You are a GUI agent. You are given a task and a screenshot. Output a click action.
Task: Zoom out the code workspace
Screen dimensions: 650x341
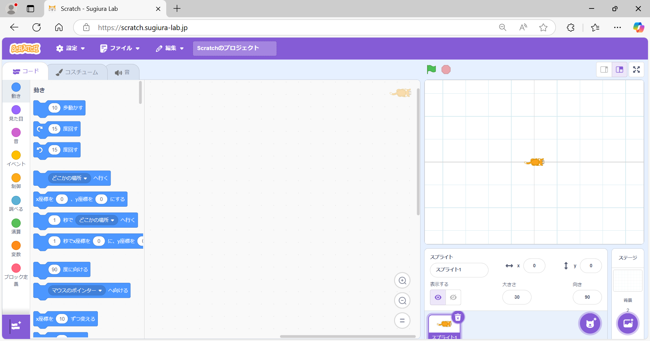point(402,300)
